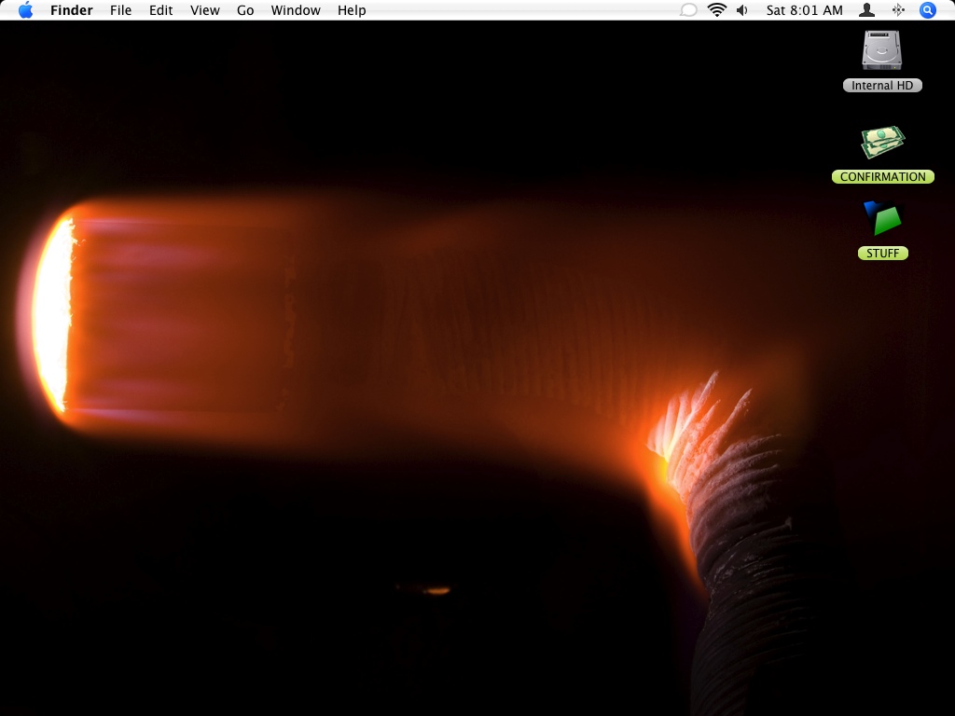Open the File menu
The width and height of the screenshot is (955, 716).
click(120, 10)
